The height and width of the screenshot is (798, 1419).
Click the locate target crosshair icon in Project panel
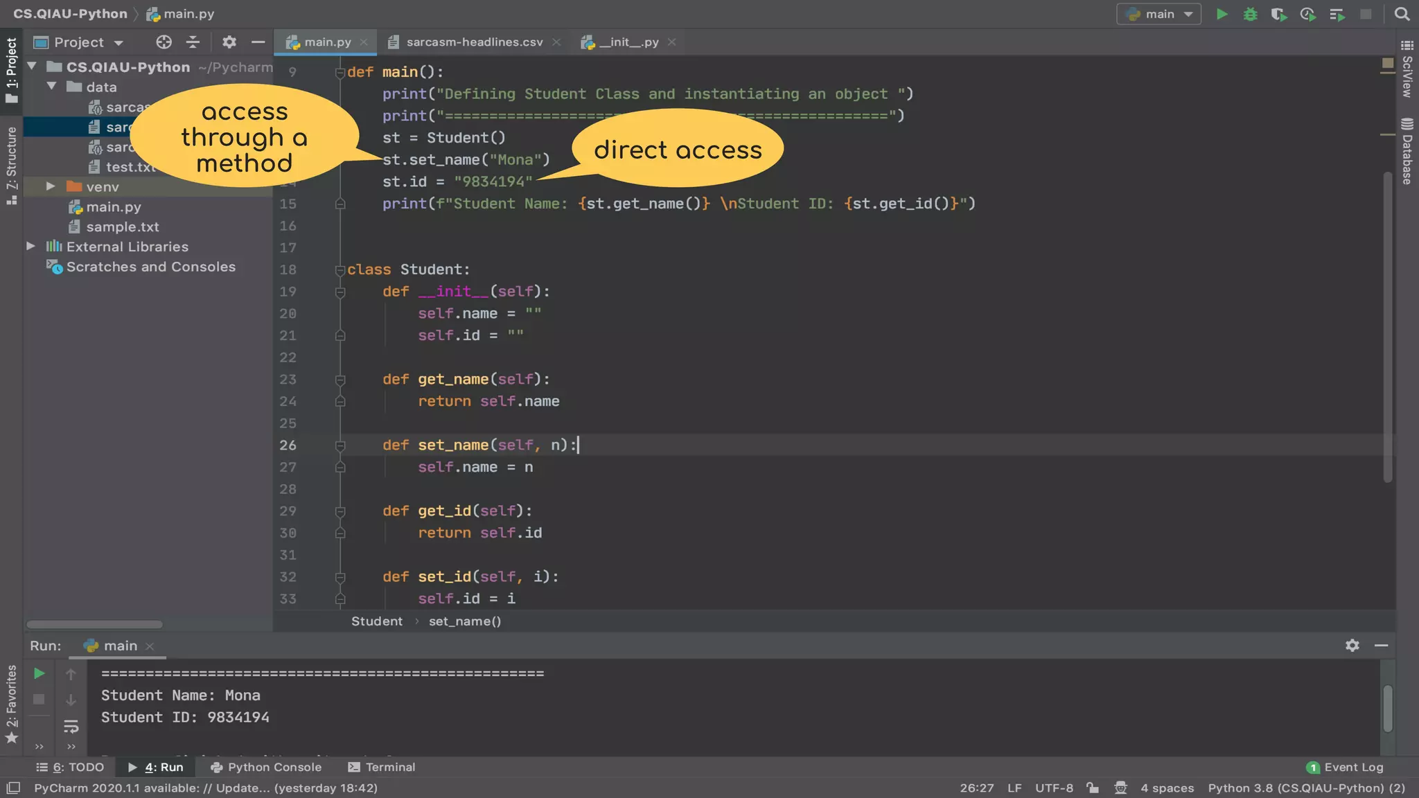click(164, 42)
